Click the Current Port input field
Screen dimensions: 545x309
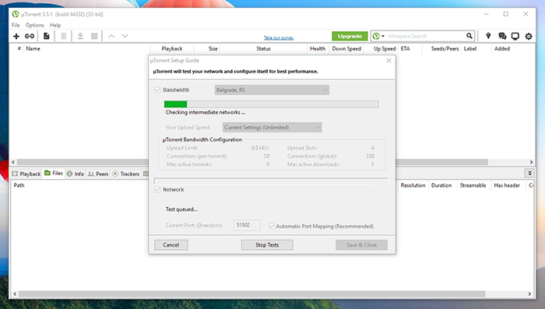[x=247, y=225]
